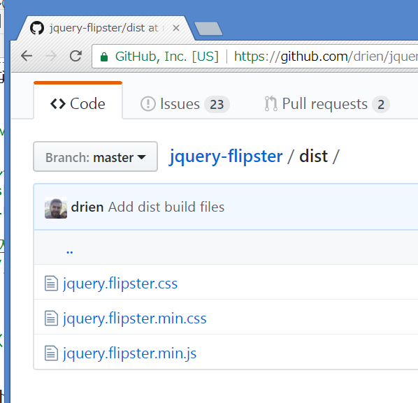Image resolution: width=418 pixels, height=403 pixels.
Task: Click drien's avatar thumbnail
Action: point(56,207)
